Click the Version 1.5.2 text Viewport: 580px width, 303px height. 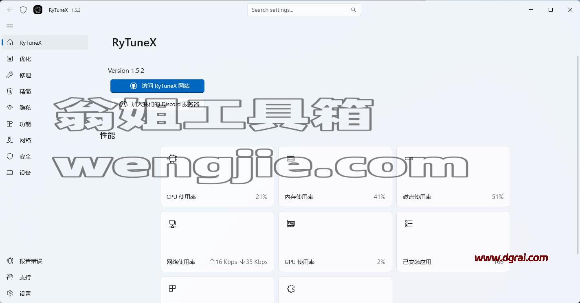pyautogui.click(x=126, y=70)
